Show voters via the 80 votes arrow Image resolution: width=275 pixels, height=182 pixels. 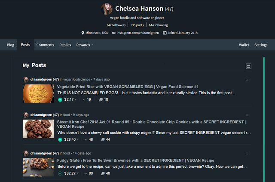(86, 173)
